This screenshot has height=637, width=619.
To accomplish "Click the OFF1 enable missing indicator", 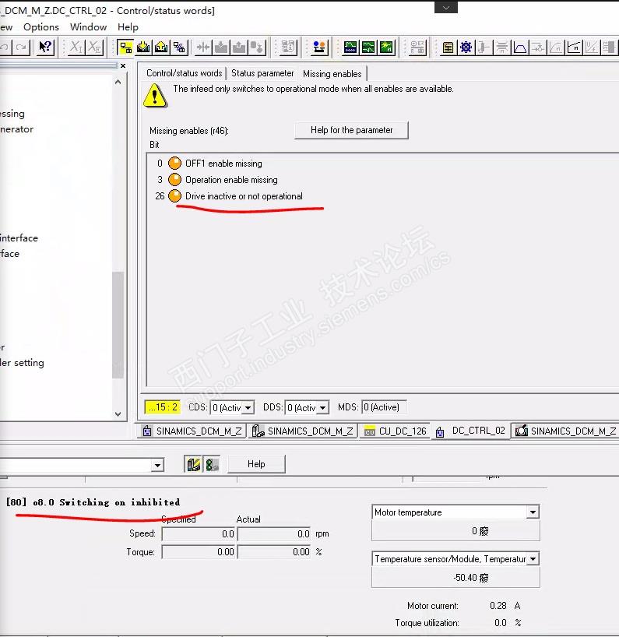I will click(174, 164).
